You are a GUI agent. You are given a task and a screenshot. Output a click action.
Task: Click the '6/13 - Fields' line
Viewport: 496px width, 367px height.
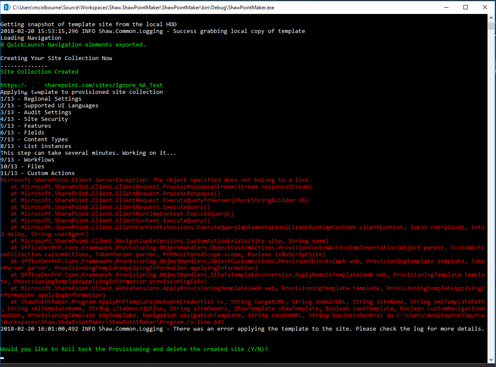coord(22,132)
